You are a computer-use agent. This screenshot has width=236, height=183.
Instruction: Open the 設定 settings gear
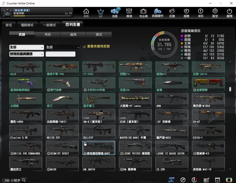tap(215, 13)
